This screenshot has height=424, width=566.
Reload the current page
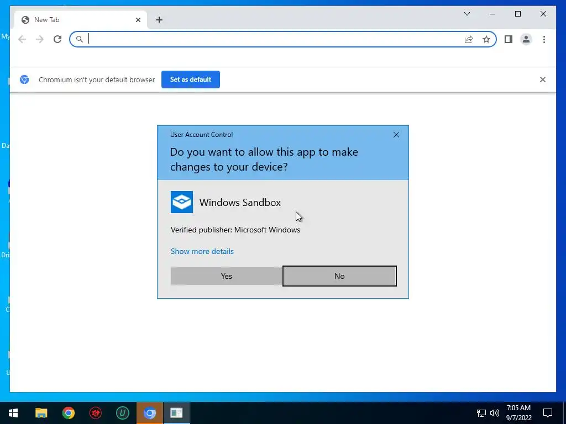57,39
